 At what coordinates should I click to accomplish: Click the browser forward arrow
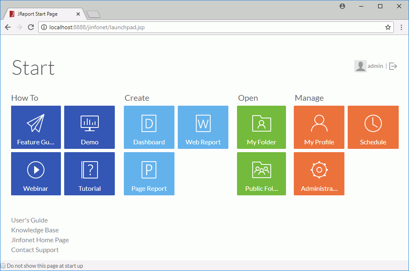[x=19, y=27]
